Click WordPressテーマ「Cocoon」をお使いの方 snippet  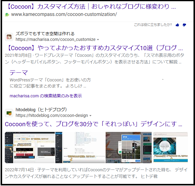click(50, 83)
